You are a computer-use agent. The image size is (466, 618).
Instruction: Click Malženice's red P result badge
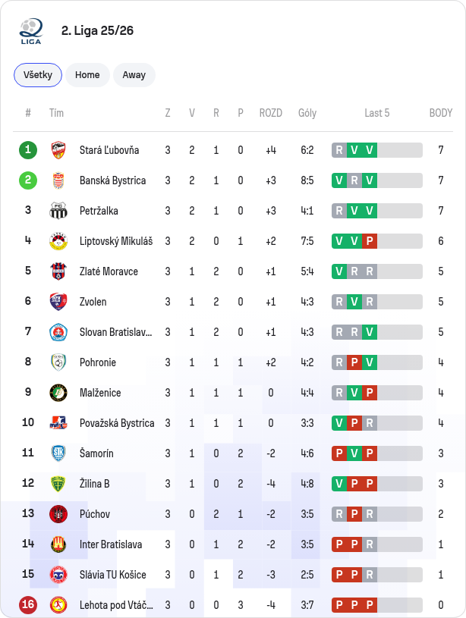(370, 393)
